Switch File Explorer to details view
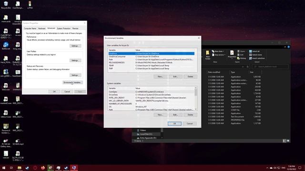 (x=284, y=141)
